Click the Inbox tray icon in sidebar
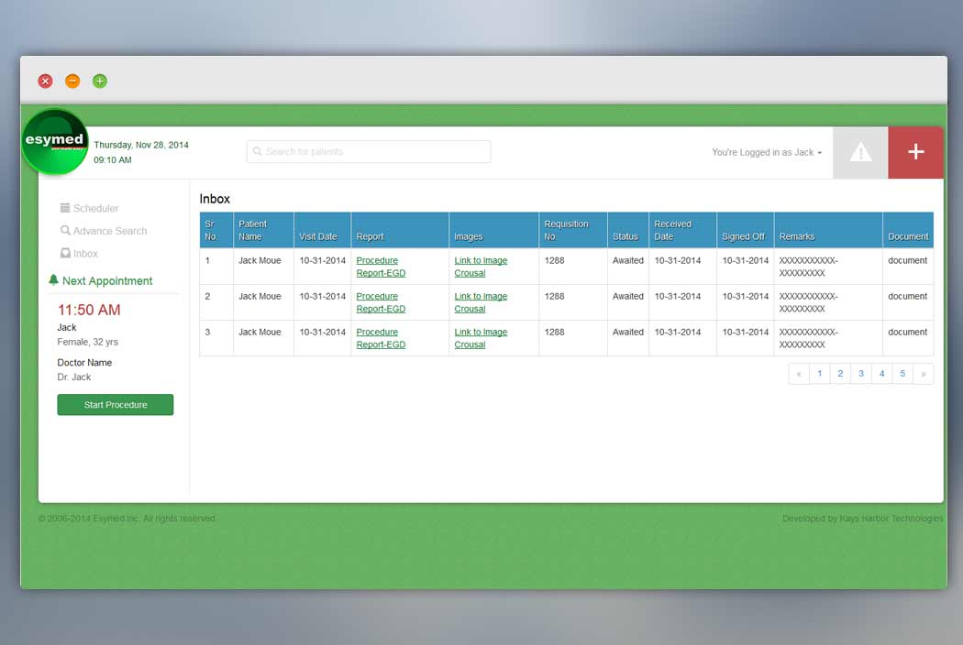This screenshot has width=963, height=645. [64, 254]
